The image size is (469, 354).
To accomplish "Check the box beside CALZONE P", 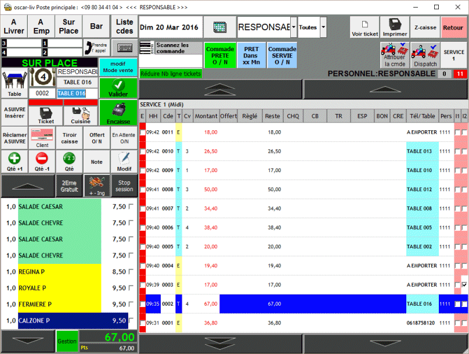I will [x=131, y=320].
